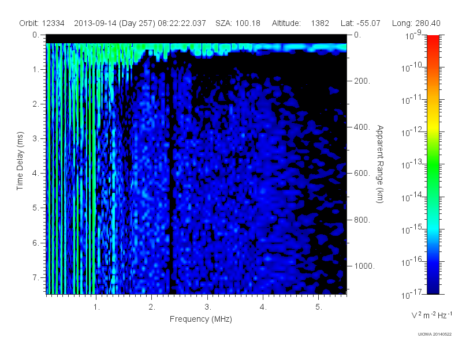The height and width of the screenshot is (346, 462).
Task: Click the 'Apparent Range (km)' axis title
Action: click(380, 164)
